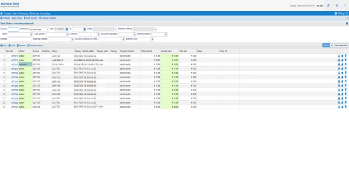Open order link #IT1011
Screen dimensions: 349x196
tap(15, 64)
